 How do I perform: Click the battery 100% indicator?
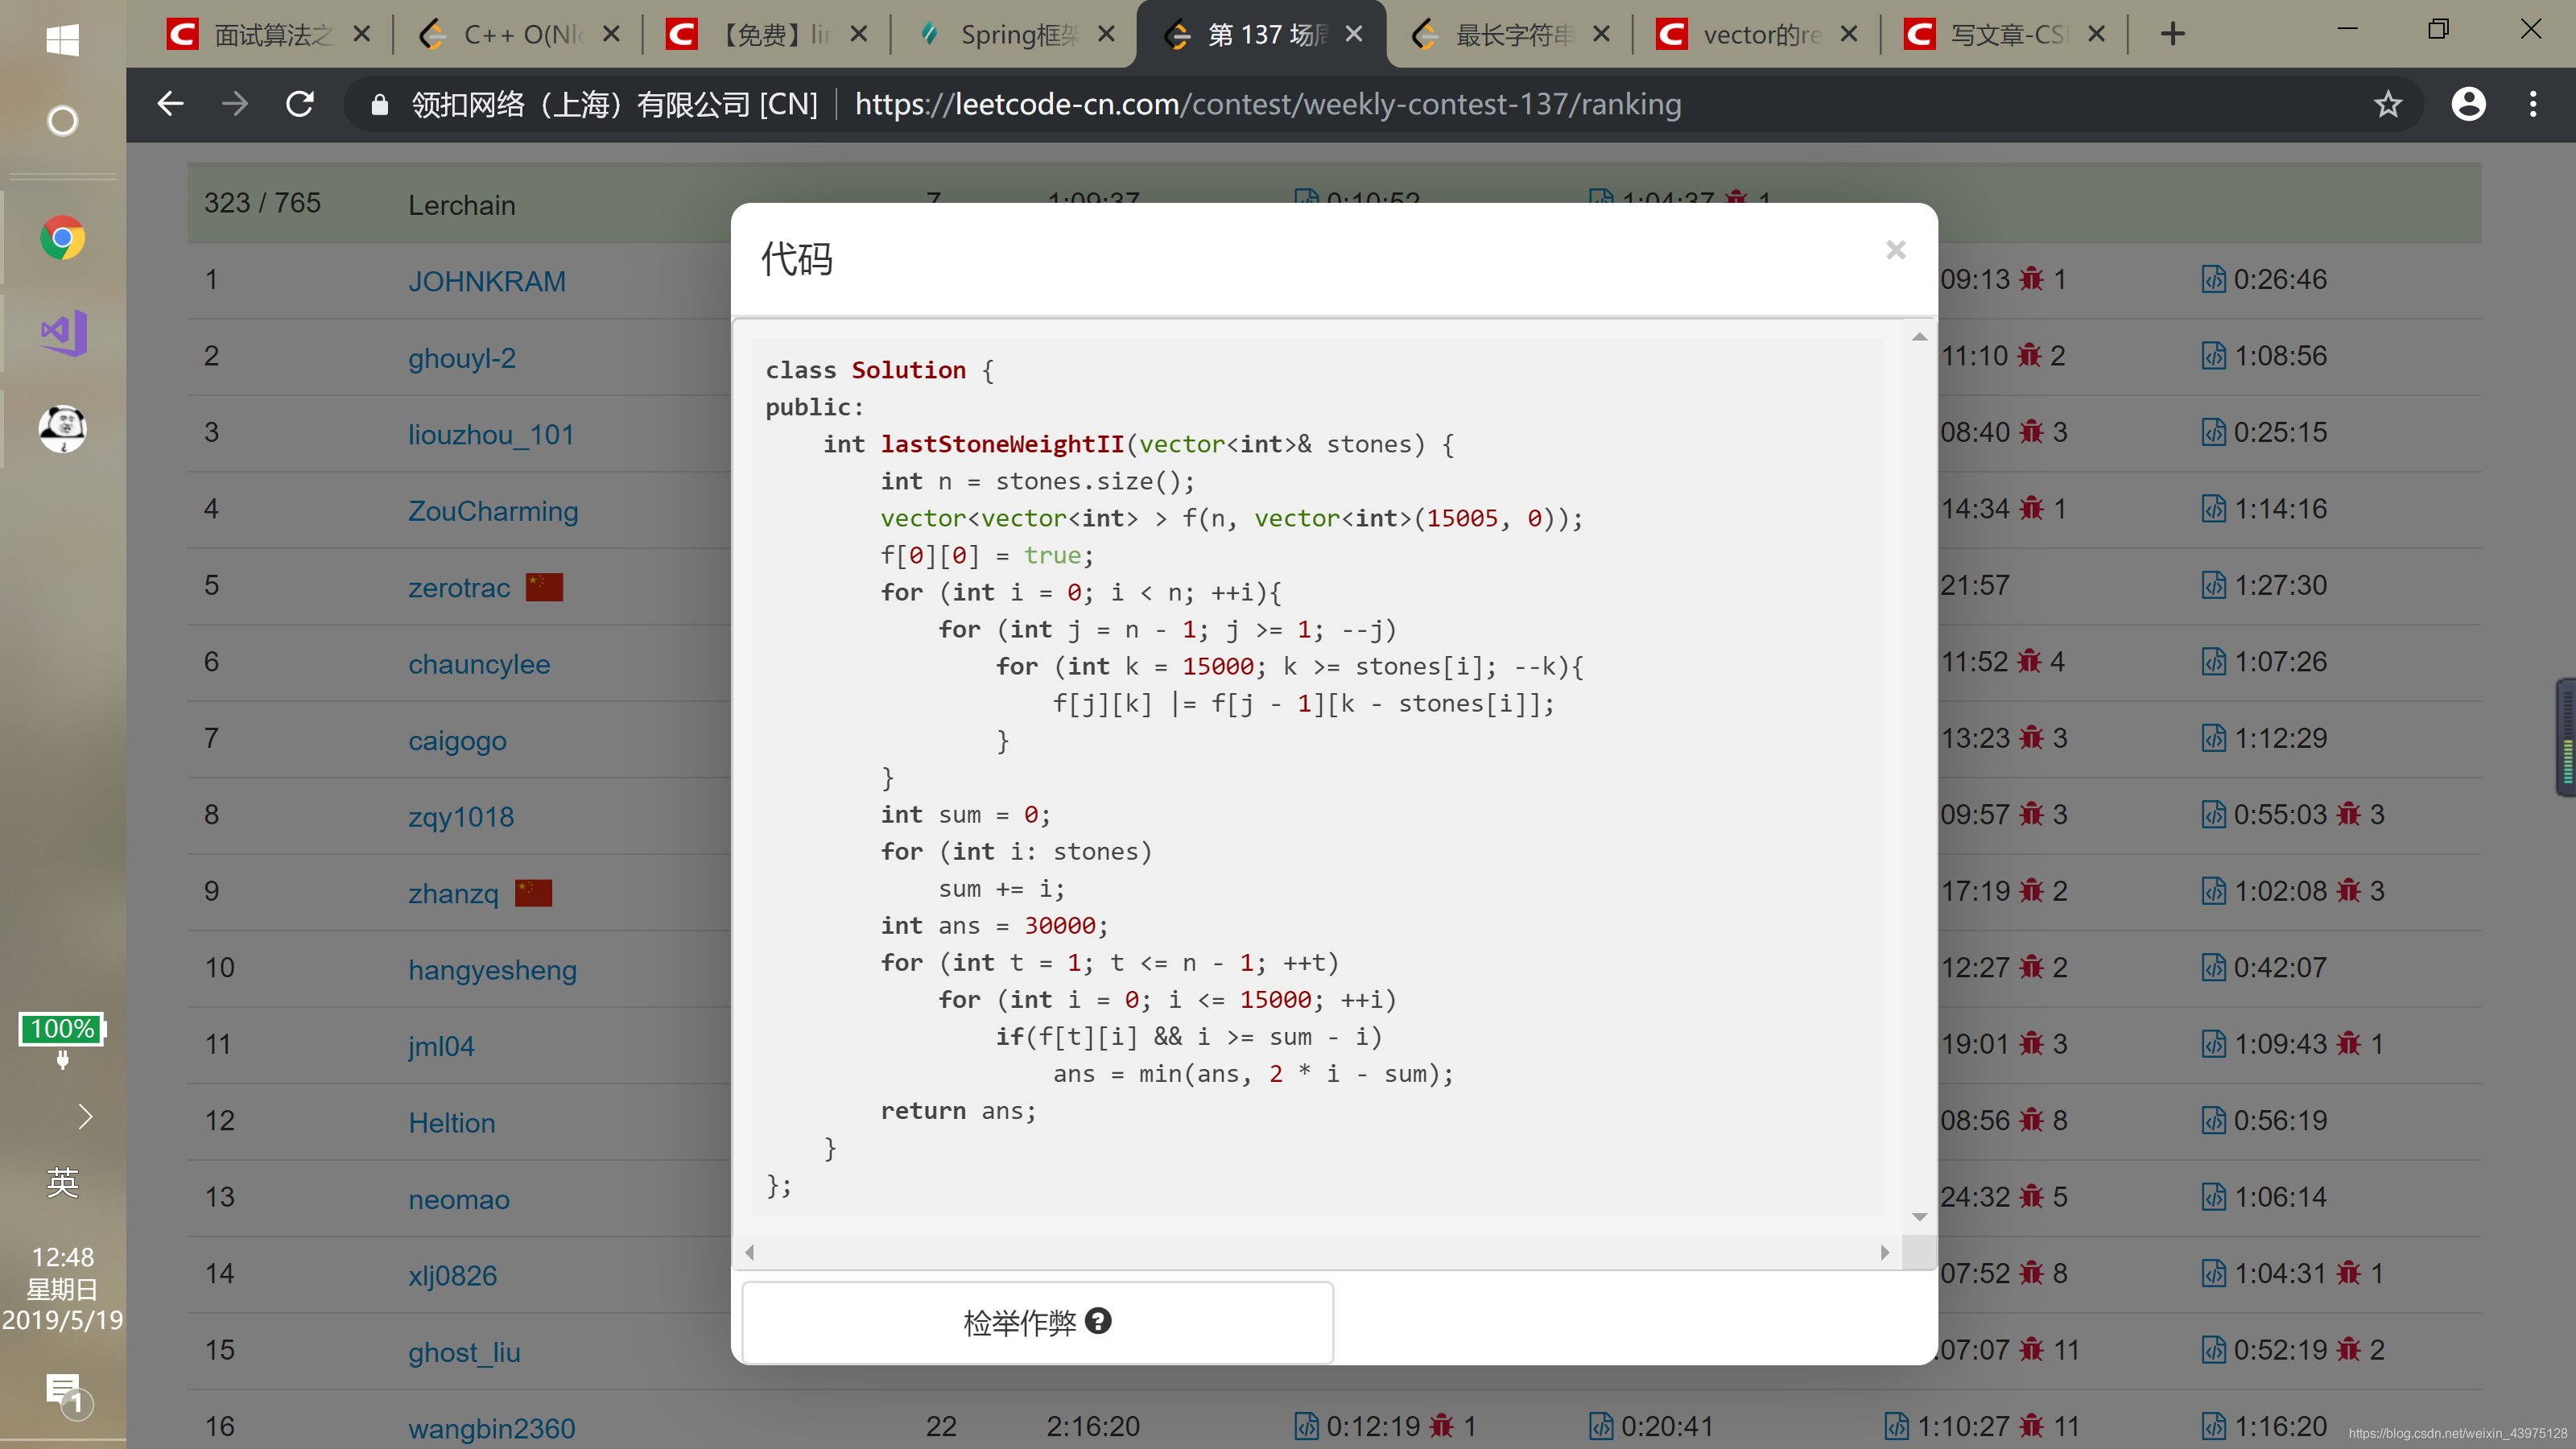pos(63,1029)
